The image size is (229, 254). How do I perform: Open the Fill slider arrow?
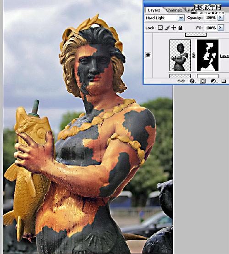(221, 28)
